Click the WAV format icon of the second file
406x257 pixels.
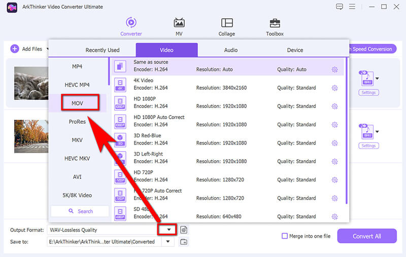[367, 131]
